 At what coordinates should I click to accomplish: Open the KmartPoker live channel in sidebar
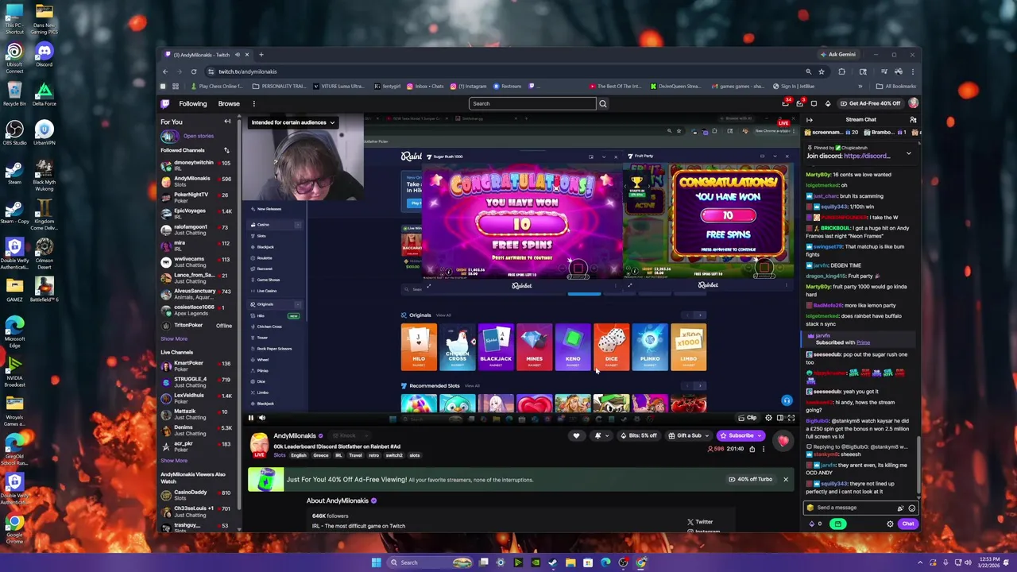click(x=195, y=365)
